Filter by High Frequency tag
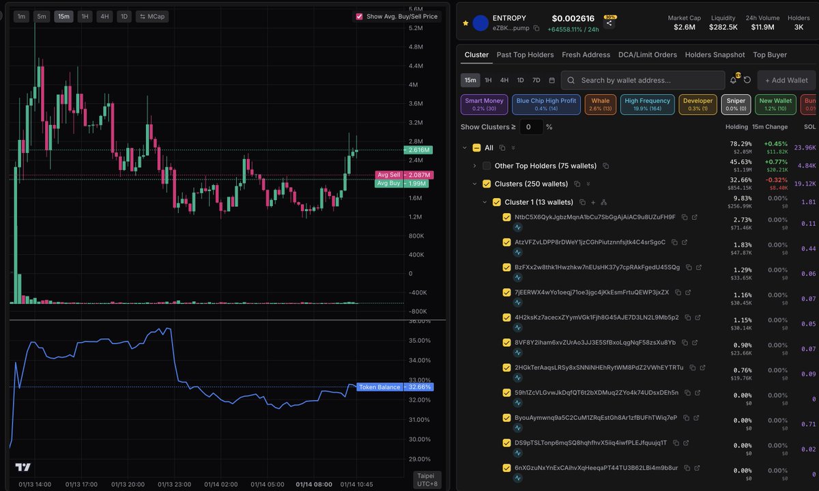The height and width of the screenshot is (491, 819). tap(647, 104)
